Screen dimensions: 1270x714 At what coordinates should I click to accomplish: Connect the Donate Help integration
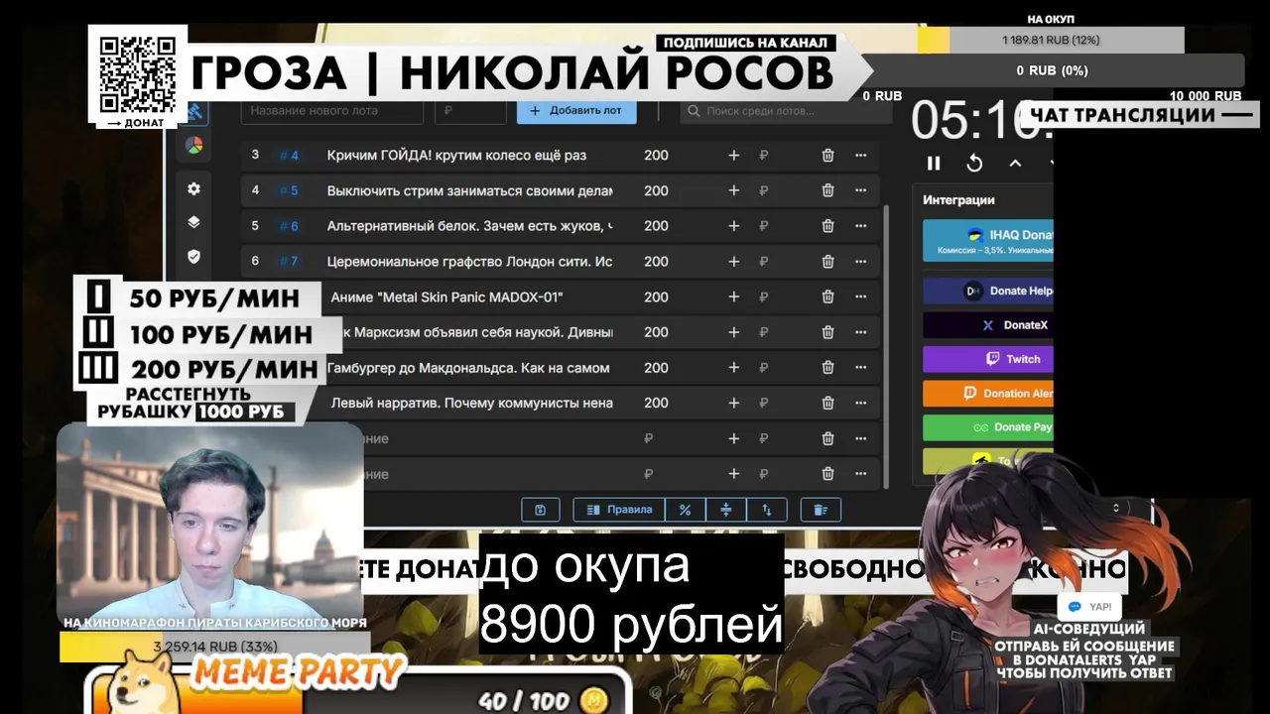coord(987,291)
